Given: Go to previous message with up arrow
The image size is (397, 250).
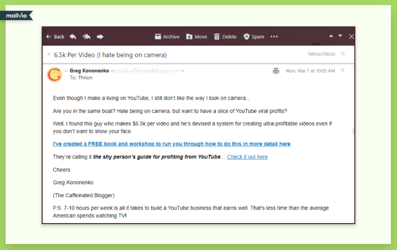Looking at the screenshot, I should (331, 36).
